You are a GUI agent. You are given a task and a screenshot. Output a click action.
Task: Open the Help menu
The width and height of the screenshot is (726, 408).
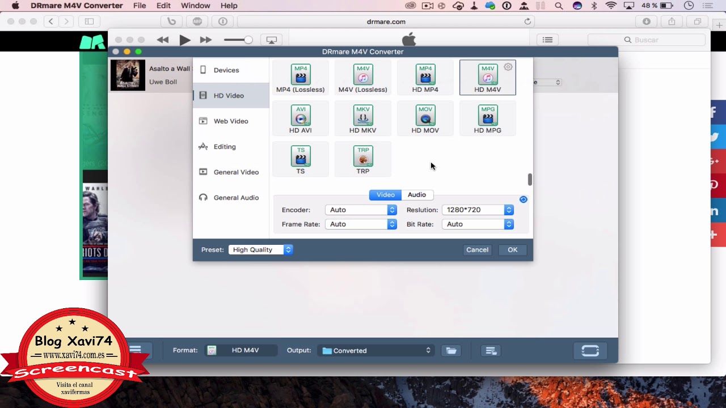(229, 6)
